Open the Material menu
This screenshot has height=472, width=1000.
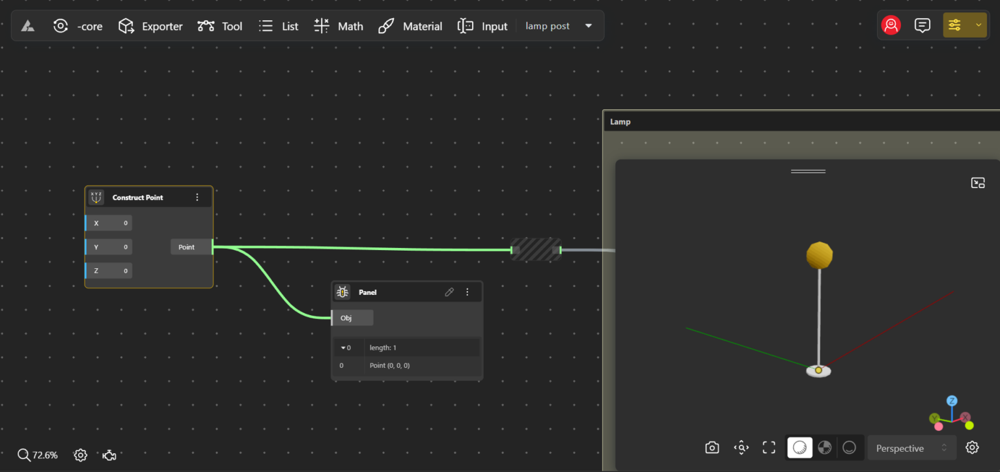[x=410, y=26]
